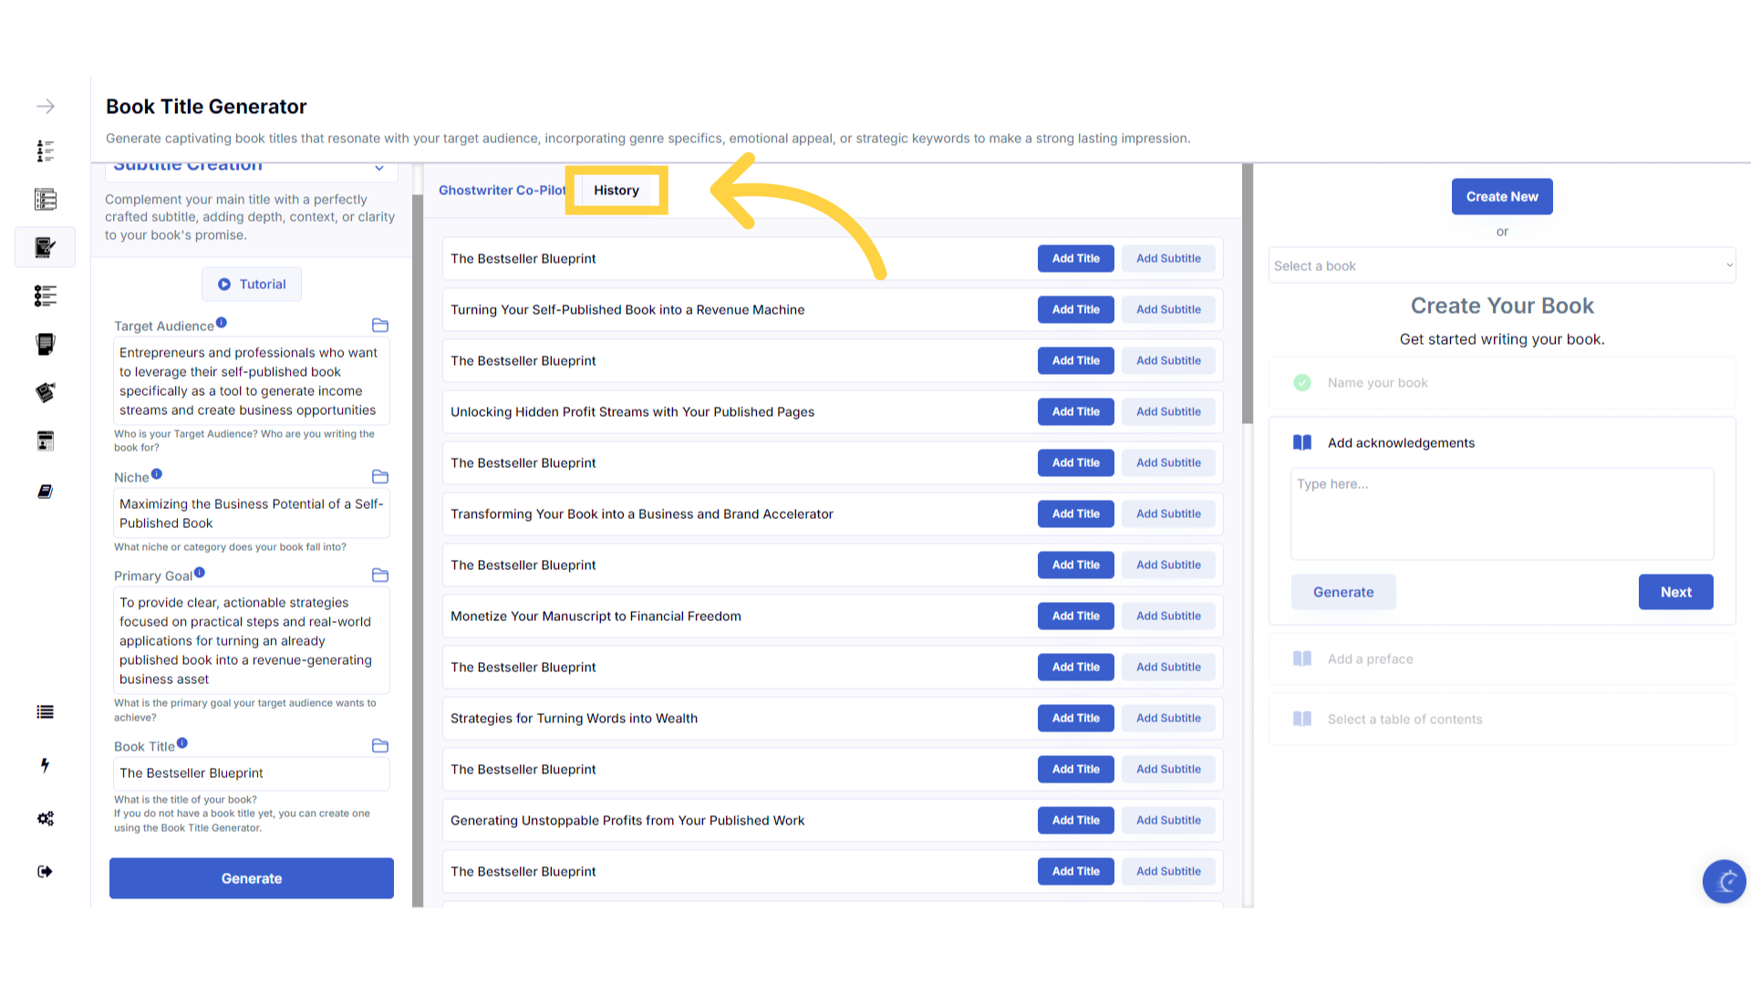The height and width of the screenshot is (985, 1751).
Task: Click the results panel vertical scrollbar
Action: tap(1248, 292)
